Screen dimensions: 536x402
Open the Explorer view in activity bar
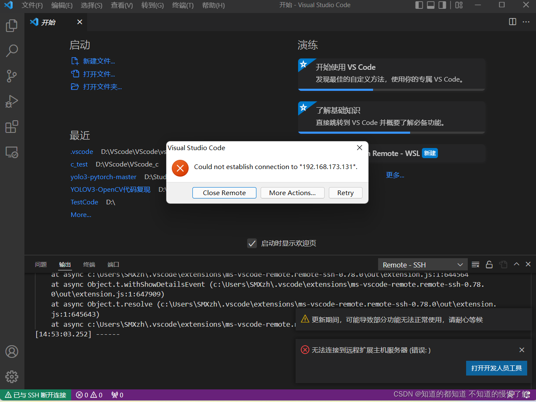click(x=12, y=26)
